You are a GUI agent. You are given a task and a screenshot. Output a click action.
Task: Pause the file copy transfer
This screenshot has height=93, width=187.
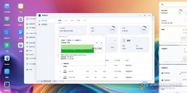(x=97, y=43)
